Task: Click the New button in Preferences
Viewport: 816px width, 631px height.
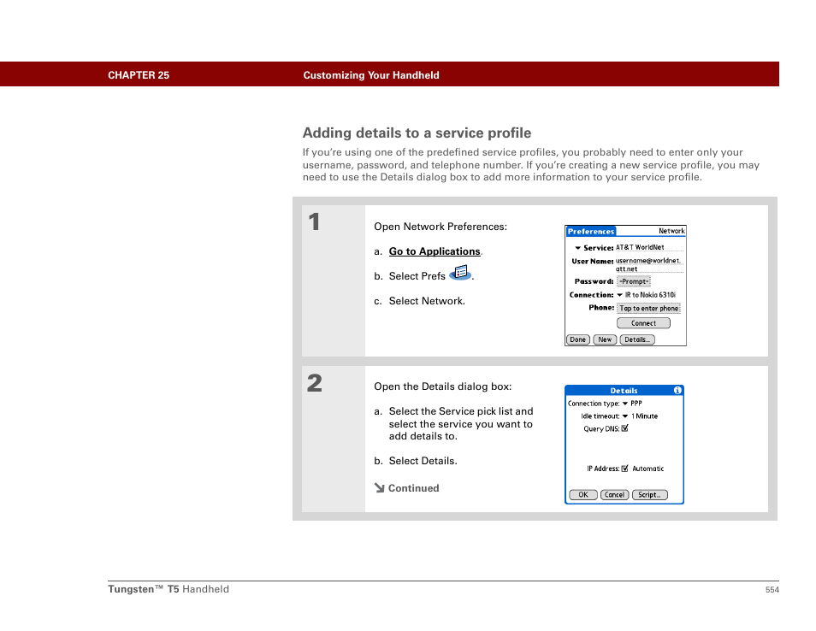Action: pyautogui.click(x=605, y=339)
